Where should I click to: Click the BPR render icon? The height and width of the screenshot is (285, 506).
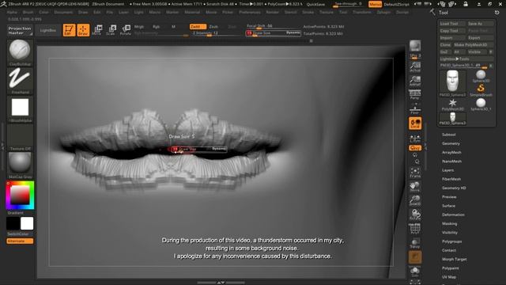[415, 46]
